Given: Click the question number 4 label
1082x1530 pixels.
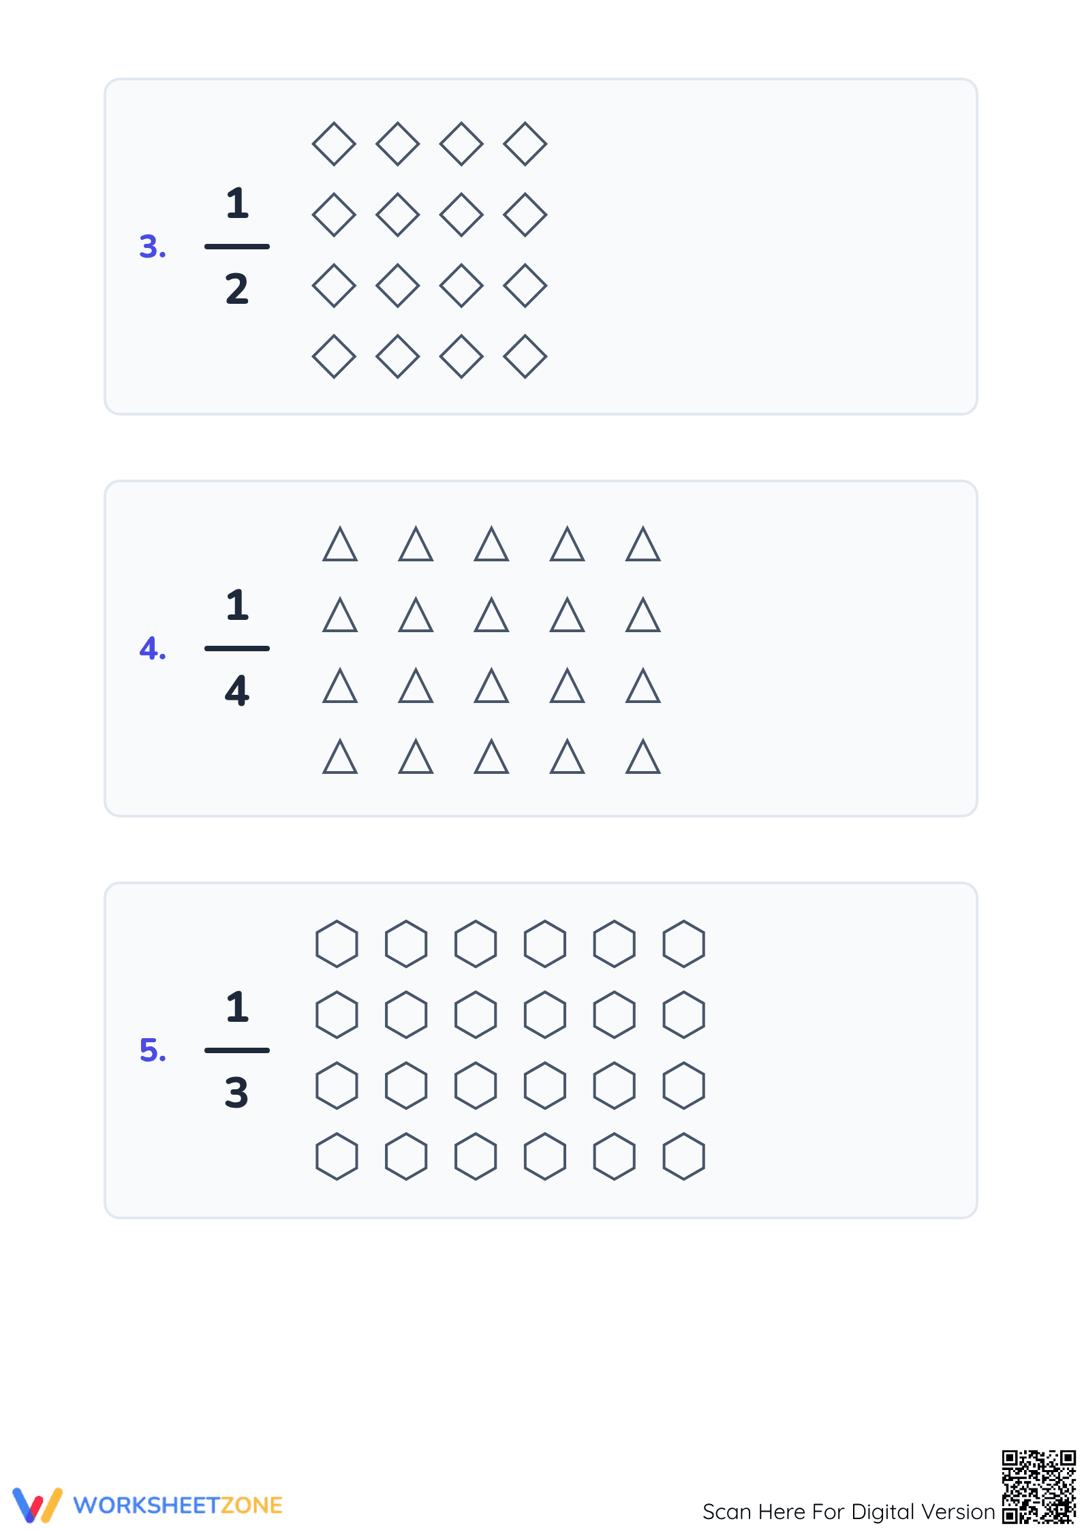Looking at the screenshot, I should coord(153,649).
